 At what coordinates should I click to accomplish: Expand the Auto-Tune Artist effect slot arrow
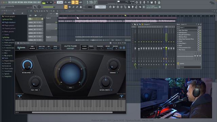[x=178, y=30]
